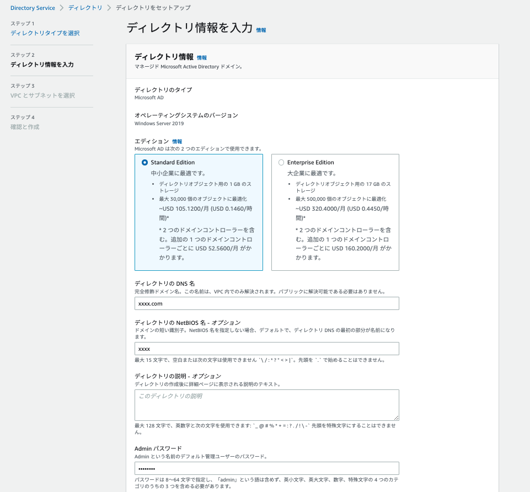Viewport: 530px width, 492px height.
Task: Click step 3 VPC とサブネットを選択
Action: (42, 95)
